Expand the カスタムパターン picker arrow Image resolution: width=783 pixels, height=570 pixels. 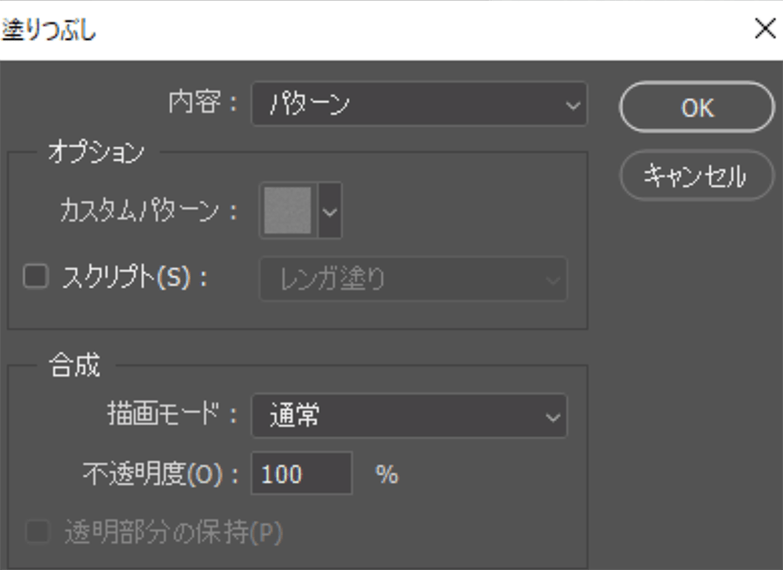click(x=330, y=210)
